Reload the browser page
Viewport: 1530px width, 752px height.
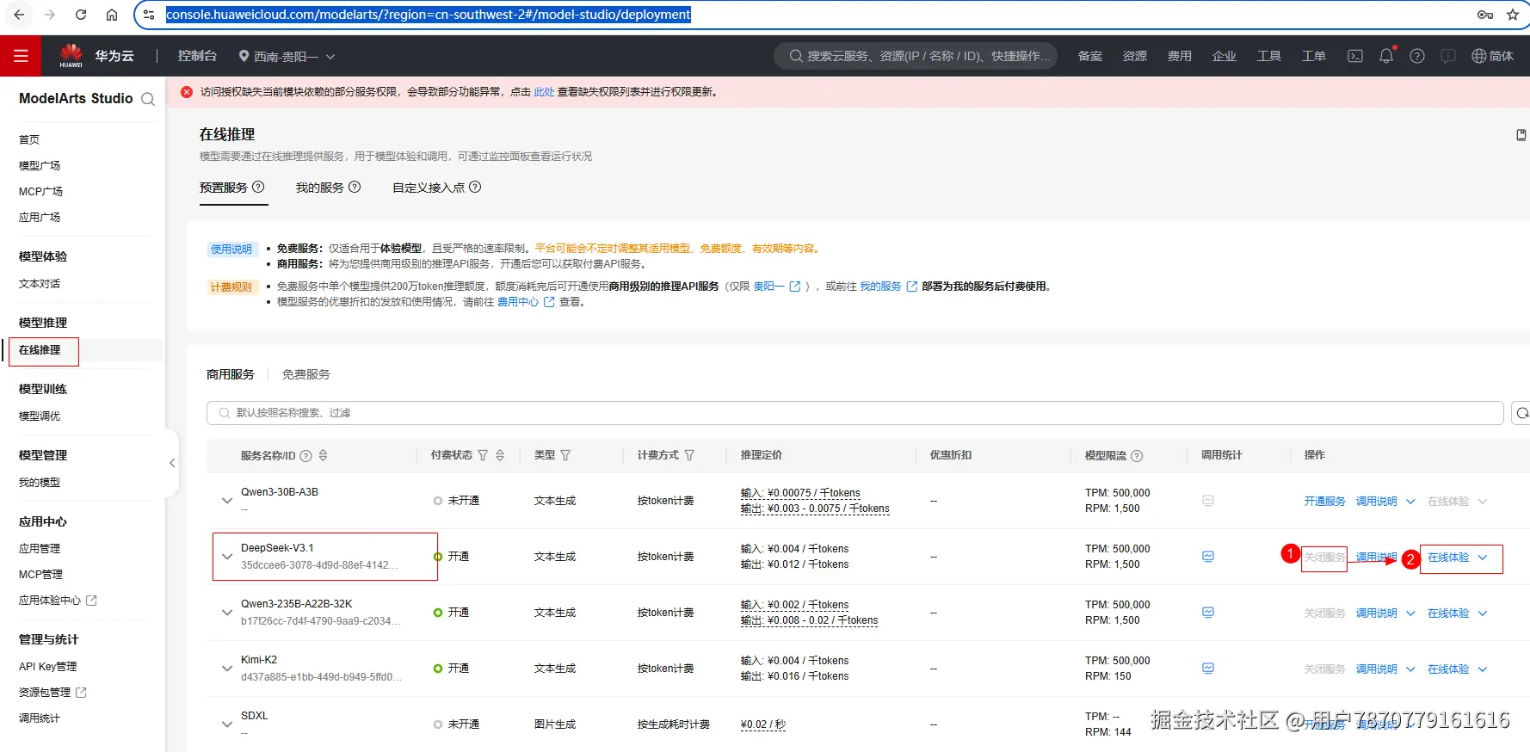81,15
